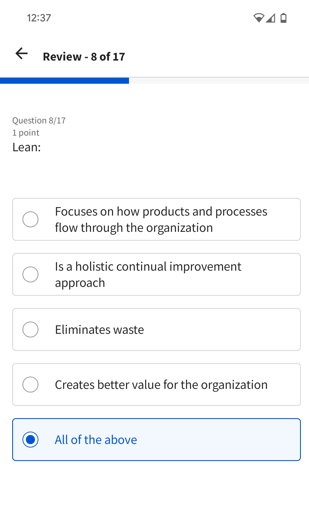Click the unfilled part of progress bar
This screenshot has height=510, width=309.
[219, 81]
